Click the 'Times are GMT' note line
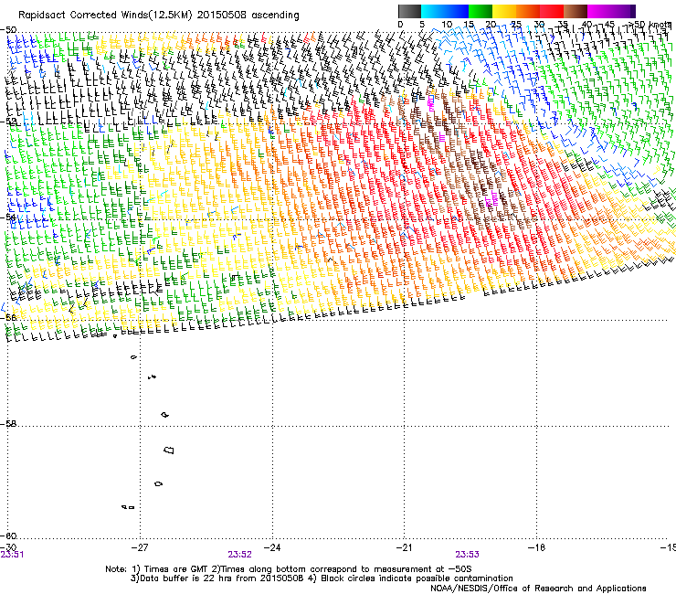Viewport: 676px width, 594px height. pos(289,569)
